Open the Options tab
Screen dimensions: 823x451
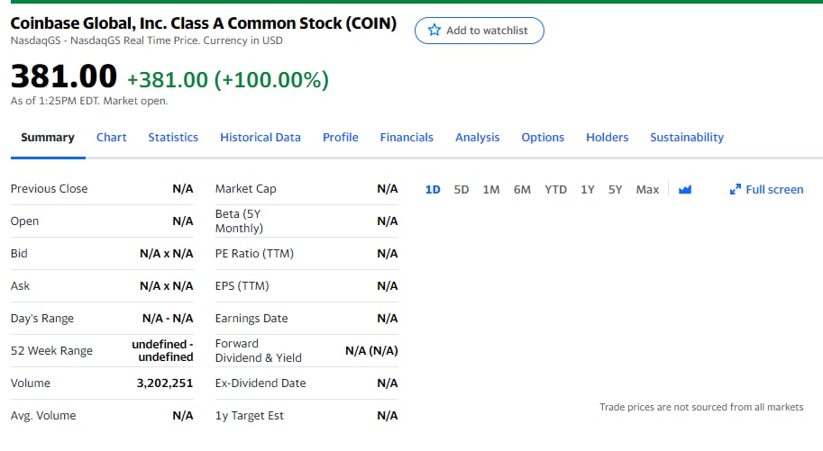(543, 138)
